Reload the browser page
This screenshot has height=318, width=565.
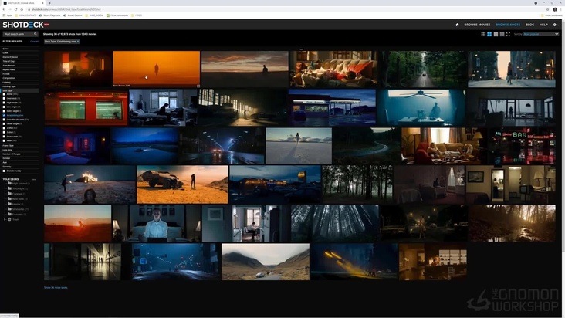coord(15,10)
